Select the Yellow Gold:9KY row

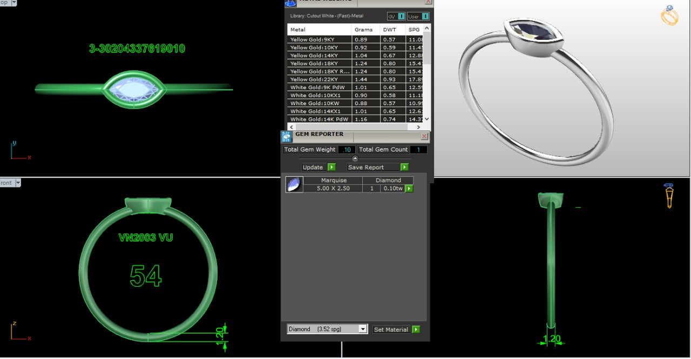tap(355, 39)
